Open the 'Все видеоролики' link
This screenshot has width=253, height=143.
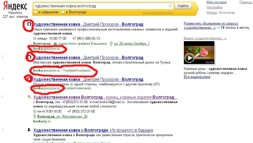pyautogui.click(x=197, y=77)
